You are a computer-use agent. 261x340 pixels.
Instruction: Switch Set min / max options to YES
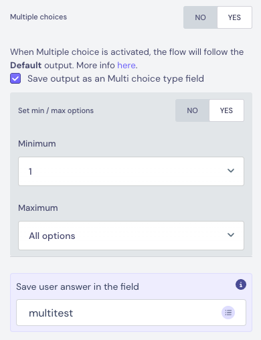click(x=226, y=110)
